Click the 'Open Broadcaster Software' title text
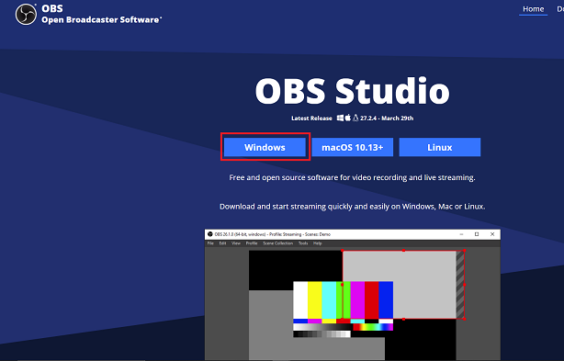564x361 pixels. tap(101, 20)
